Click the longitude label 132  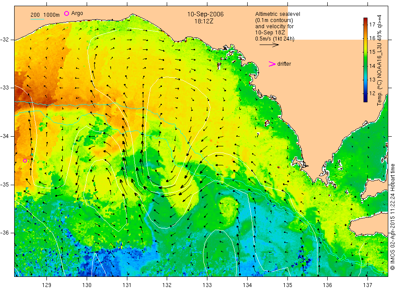tap(167, 285)
